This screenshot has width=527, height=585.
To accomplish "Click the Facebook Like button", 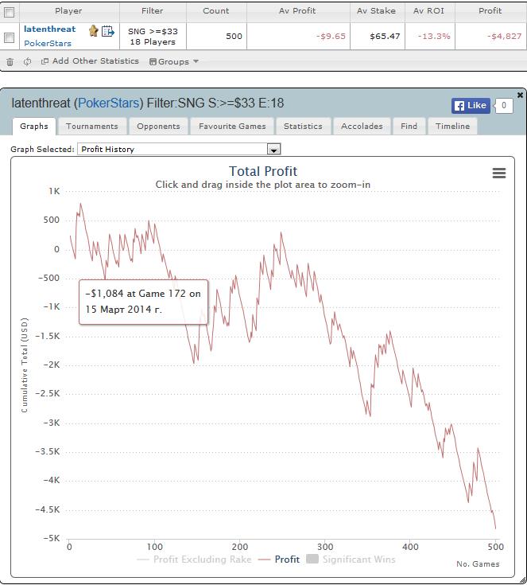I will tap(471, 106).
